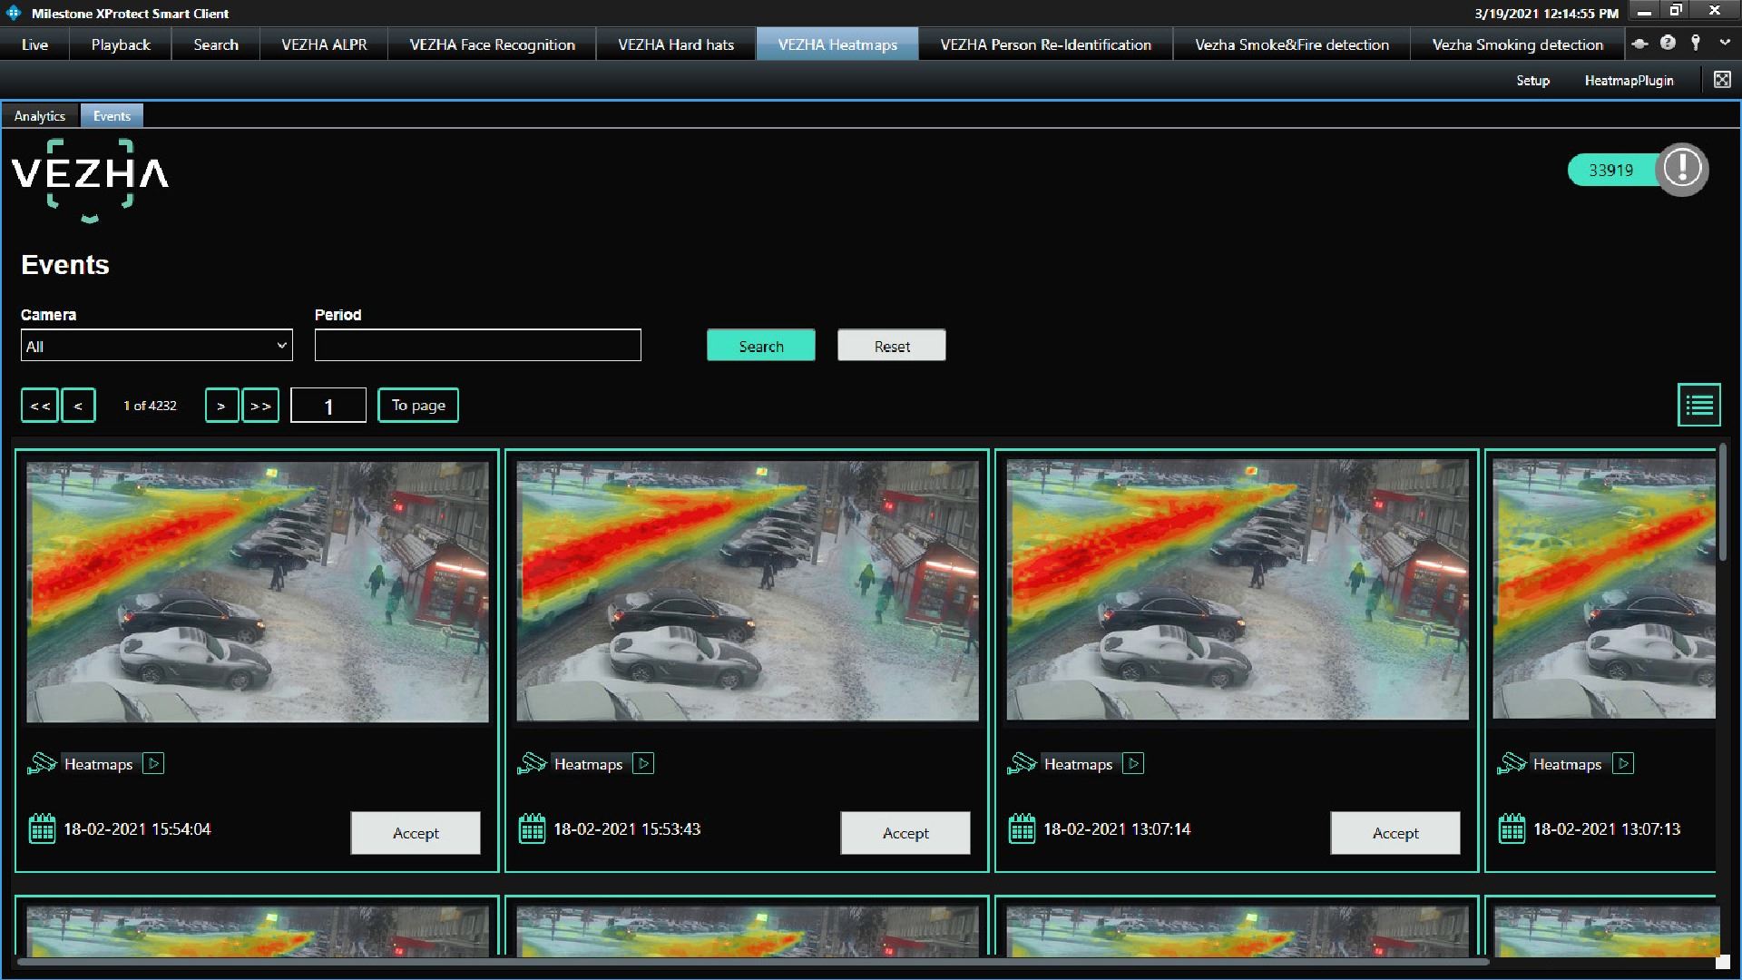Switch to VEZHA Hard hats tab
The image size is (1742, 980).
676,44
